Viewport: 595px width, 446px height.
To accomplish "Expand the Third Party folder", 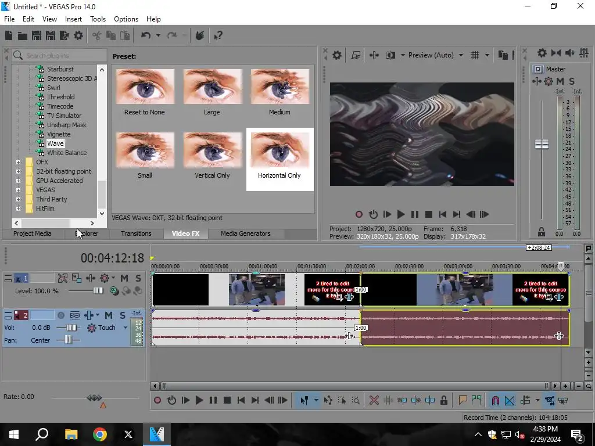I will tap(18, 199).
